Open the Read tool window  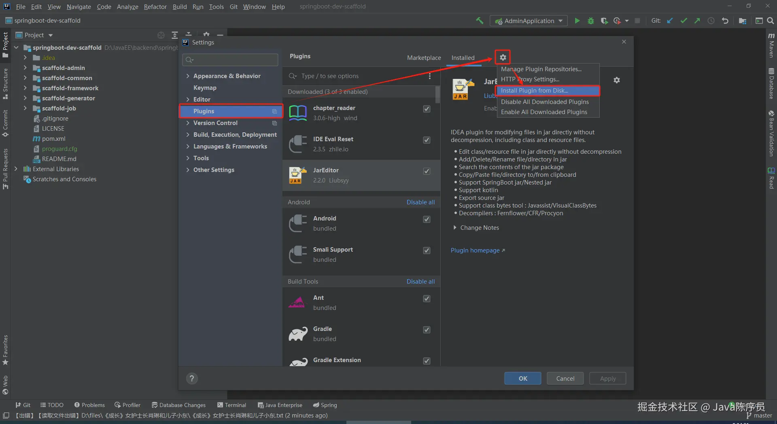[x=771, y=178]
